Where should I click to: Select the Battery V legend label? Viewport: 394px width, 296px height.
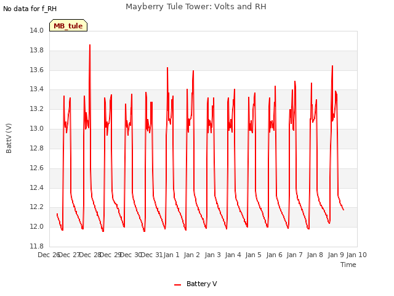tap(201, 284)
